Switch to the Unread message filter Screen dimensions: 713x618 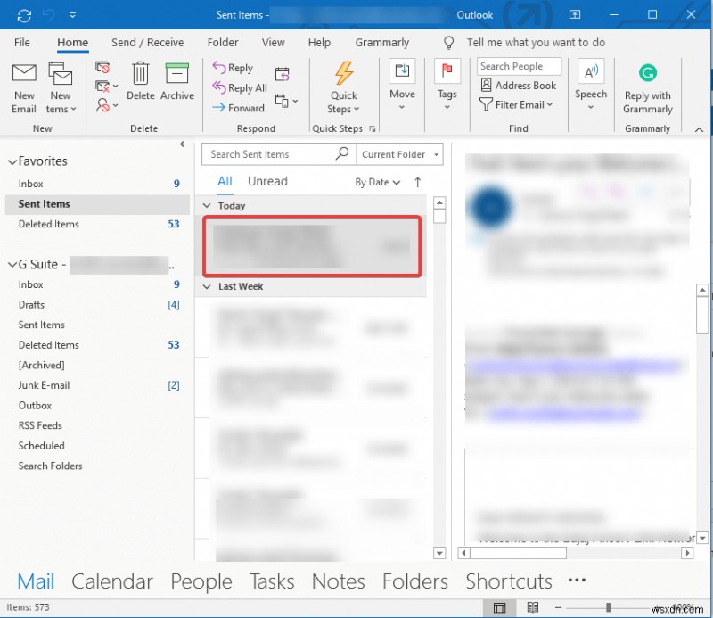click(x=266, y=181)
